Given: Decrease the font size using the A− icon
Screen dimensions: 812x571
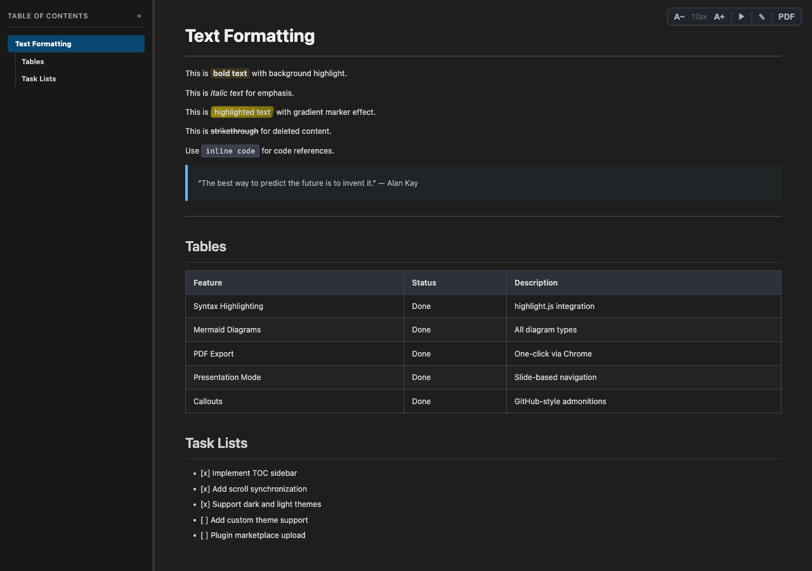Looking at the screenshot, I should point(679,16).
